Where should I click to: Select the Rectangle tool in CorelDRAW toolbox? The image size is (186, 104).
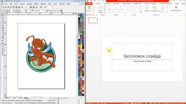(x=2, y=30)
